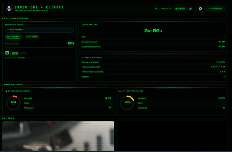Screen dimensions: 232x152
Task: Click the 2.0 m filament total value
Action: [x=222, y=72]
